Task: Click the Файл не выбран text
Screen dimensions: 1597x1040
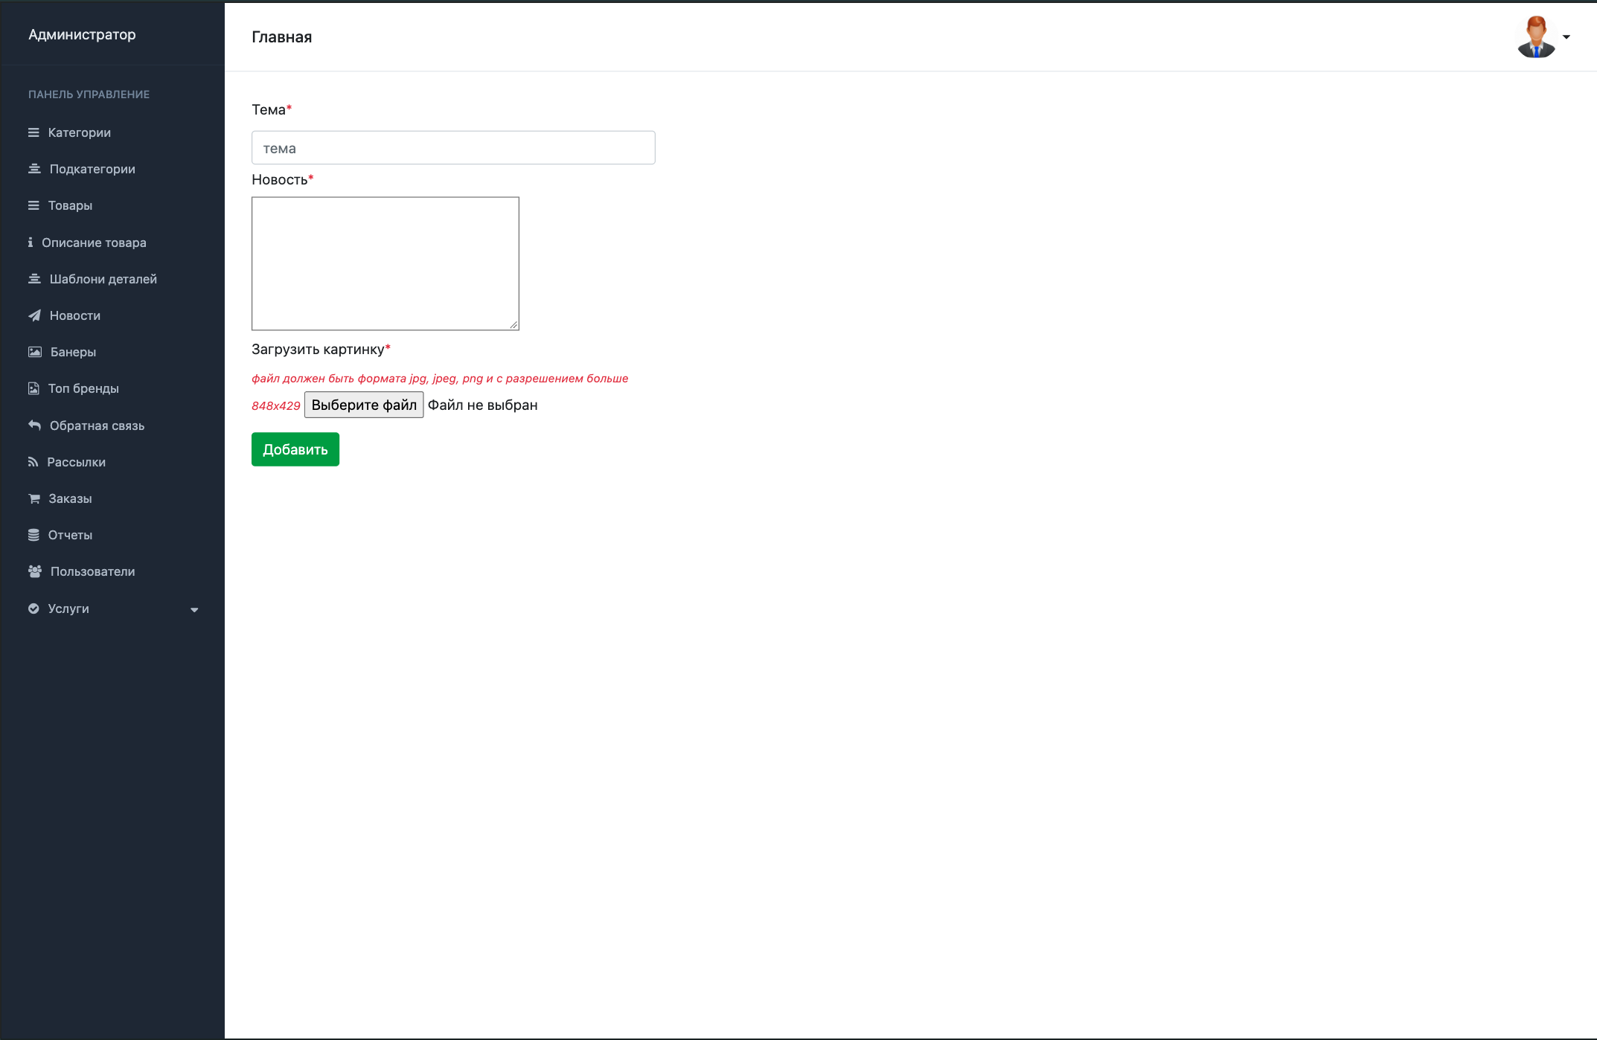Action: 483,405
